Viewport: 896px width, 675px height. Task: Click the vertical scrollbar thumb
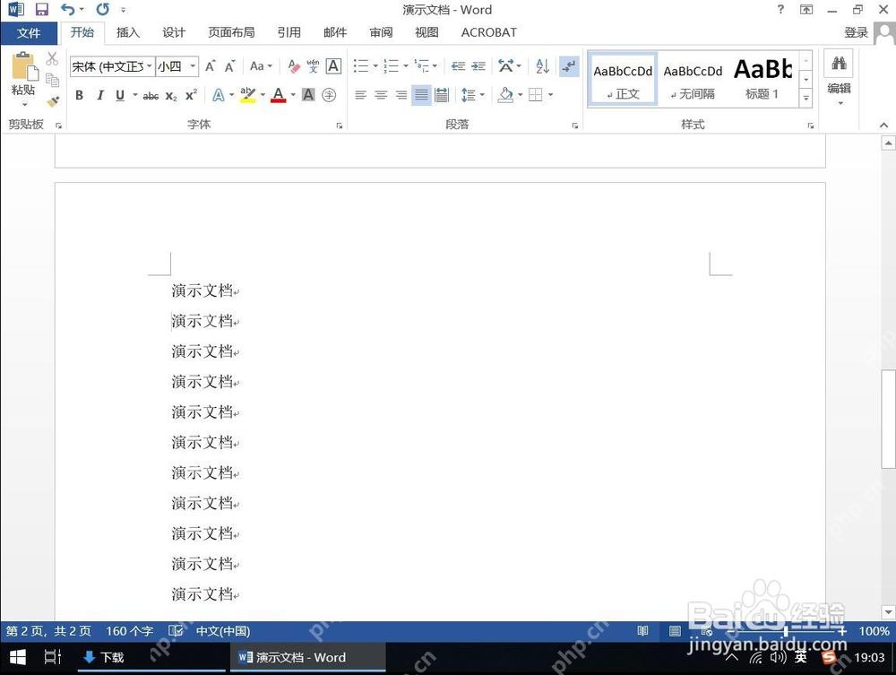pyautogui.click(x=888, y=418)
